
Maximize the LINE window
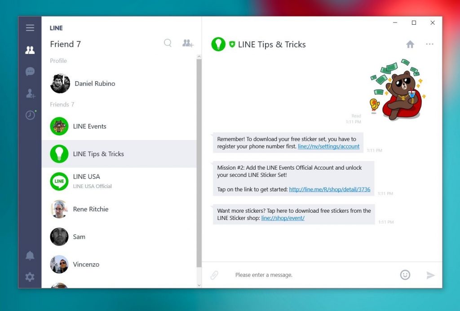pos(414,22)
